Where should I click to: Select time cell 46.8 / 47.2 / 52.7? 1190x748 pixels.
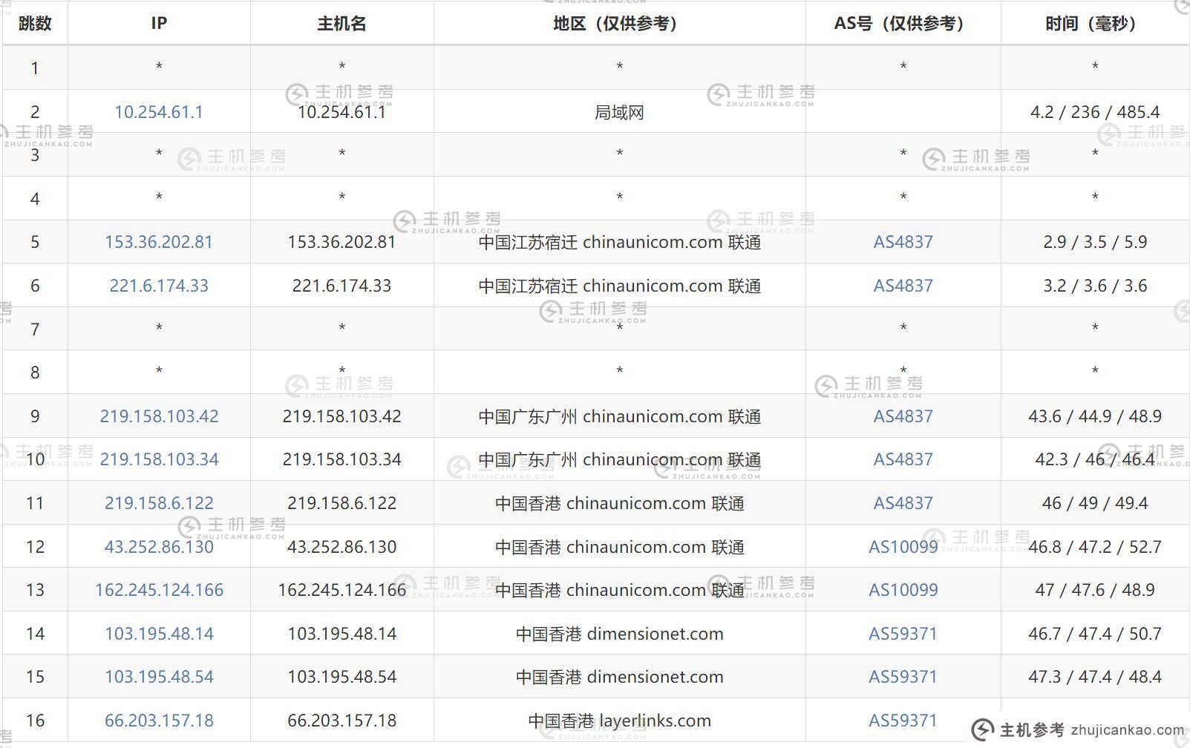point(1095,547)
